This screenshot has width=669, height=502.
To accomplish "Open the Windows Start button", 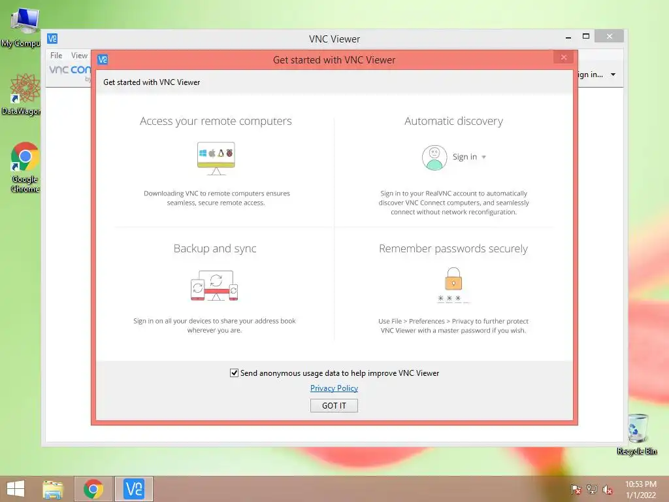I will click(x=16, y=489).
